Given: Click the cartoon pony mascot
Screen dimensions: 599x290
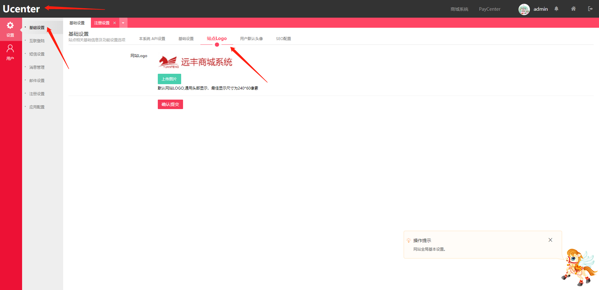Looking at the screenshot, I should (579, 267).
